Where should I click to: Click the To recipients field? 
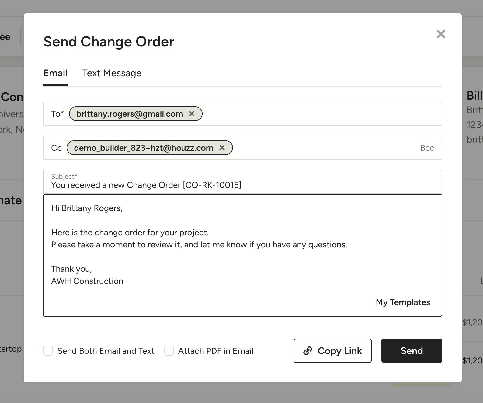click(x=319, y=114)
